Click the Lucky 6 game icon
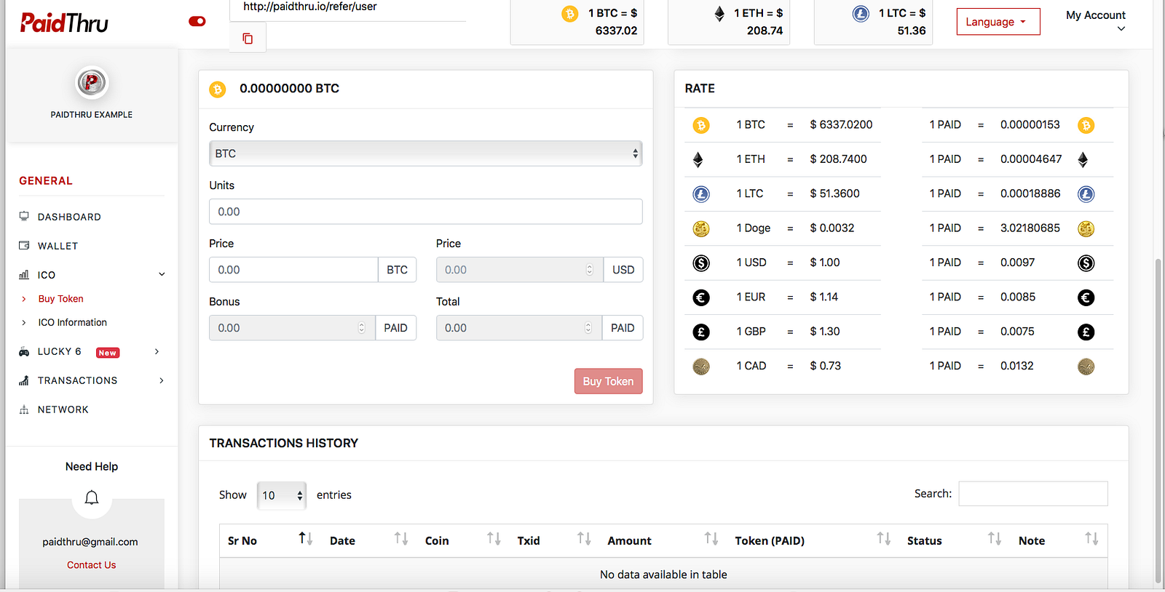 pyautogui.click(x=24, y=351)
